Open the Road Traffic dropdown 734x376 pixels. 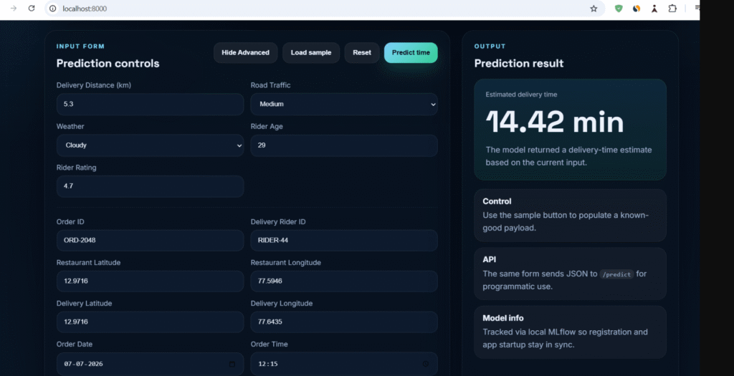tap(344, 105)
